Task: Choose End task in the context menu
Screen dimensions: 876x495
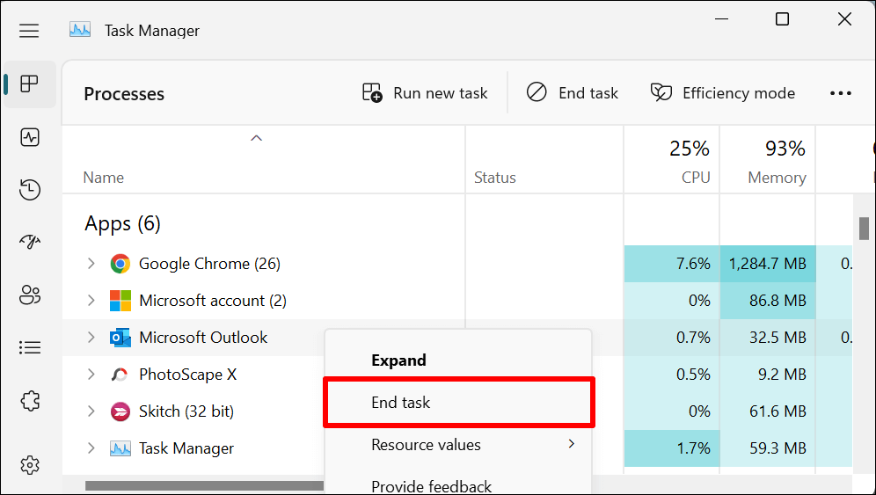Action: [401, 403]
